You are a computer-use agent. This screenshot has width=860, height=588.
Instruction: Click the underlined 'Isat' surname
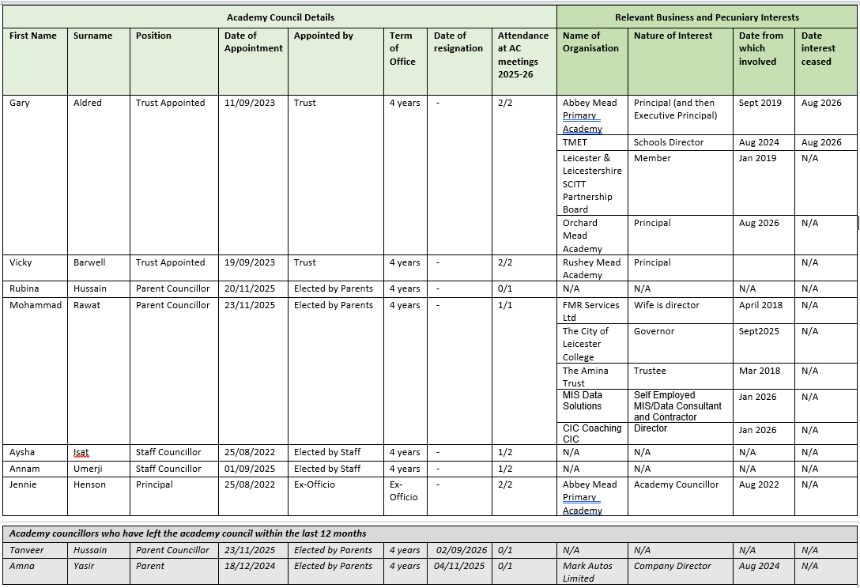coord(81,453)
